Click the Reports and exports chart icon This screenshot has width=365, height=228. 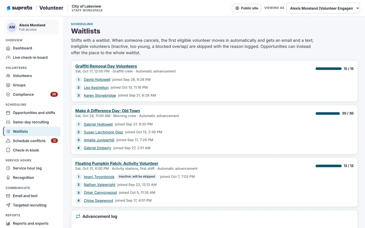[x=8, y=223]
